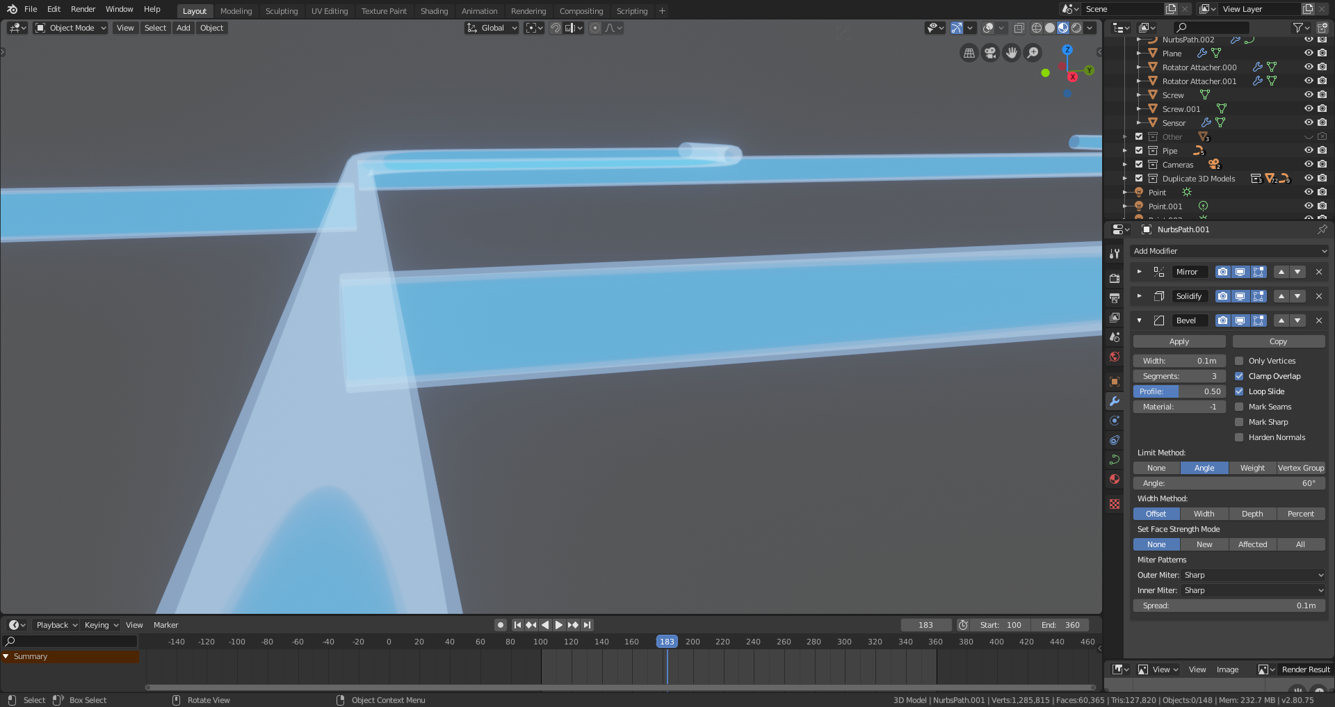Enable the Harden Normals checkbox
Viewport: 1335px width, 707px height.
pyautogui.click(x=1239, y=437)
